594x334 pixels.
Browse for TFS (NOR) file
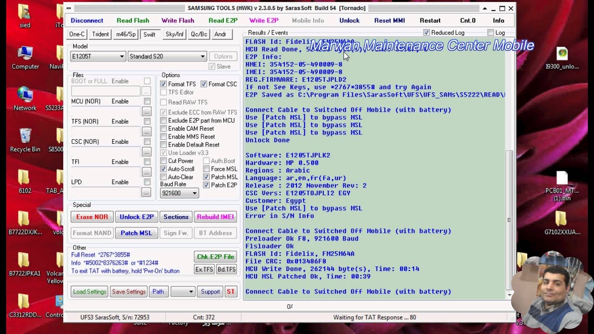pyautogui.click(x=146, y=132)
